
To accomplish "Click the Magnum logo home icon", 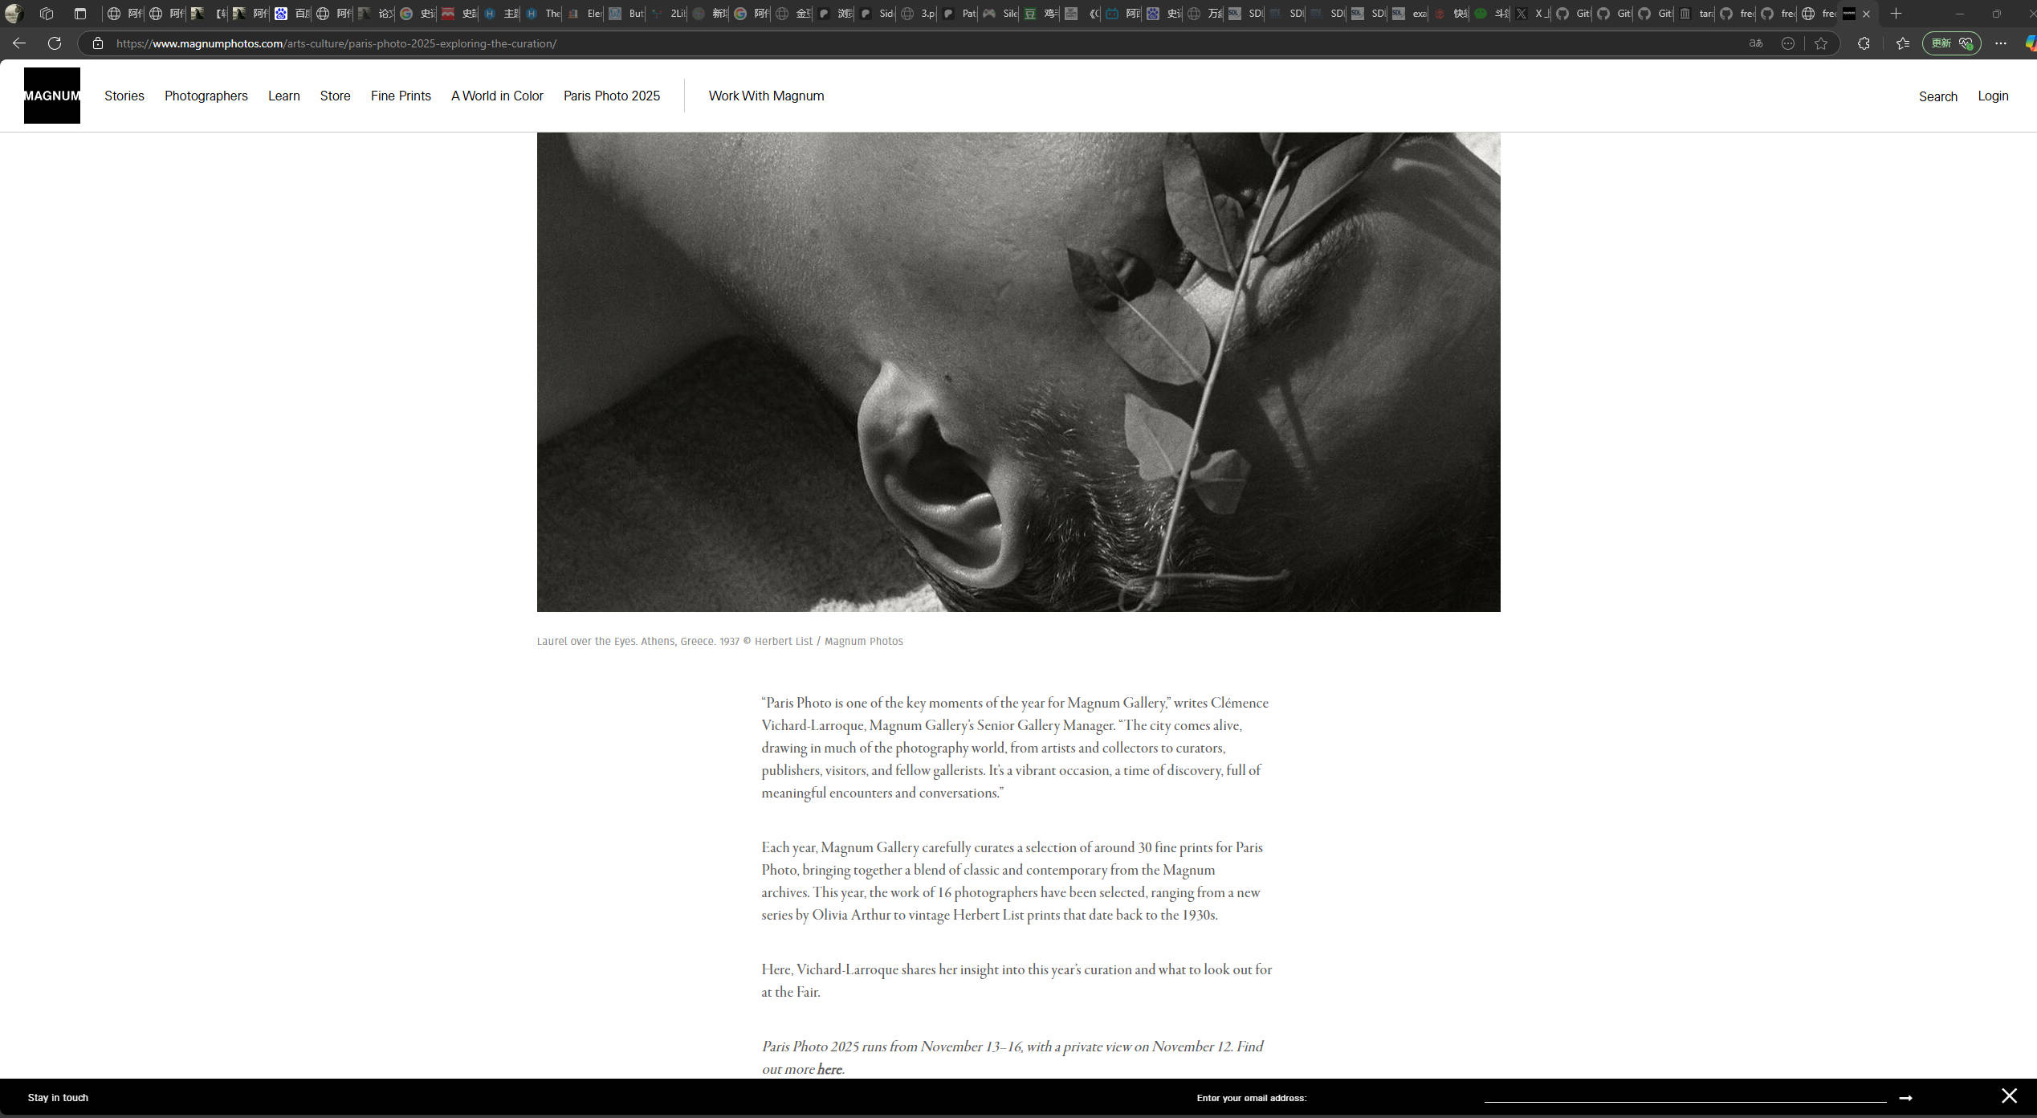I will [52, 96].
